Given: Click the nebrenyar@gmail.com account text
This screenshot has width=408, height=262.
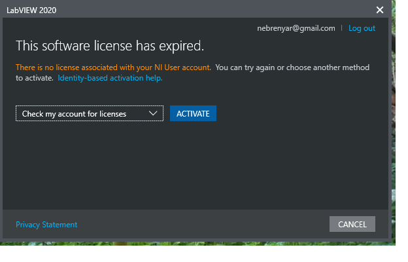Looking at the screenshot, I should click(x=296, y=28).
